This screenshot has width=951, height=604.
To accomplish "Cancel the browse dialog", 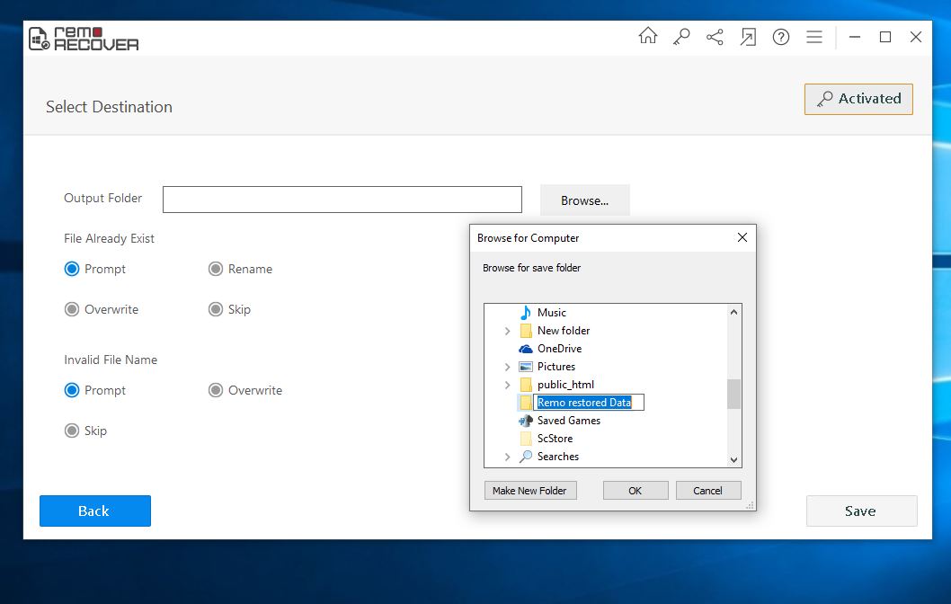I will point(707,490).
